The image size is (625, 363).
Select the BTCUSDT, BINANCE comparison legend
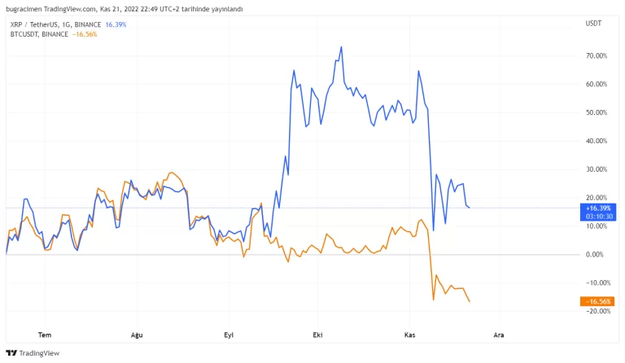(38, 34)
